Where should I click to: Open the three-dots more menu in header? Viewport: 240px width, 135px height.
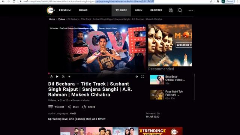(190, 10)
